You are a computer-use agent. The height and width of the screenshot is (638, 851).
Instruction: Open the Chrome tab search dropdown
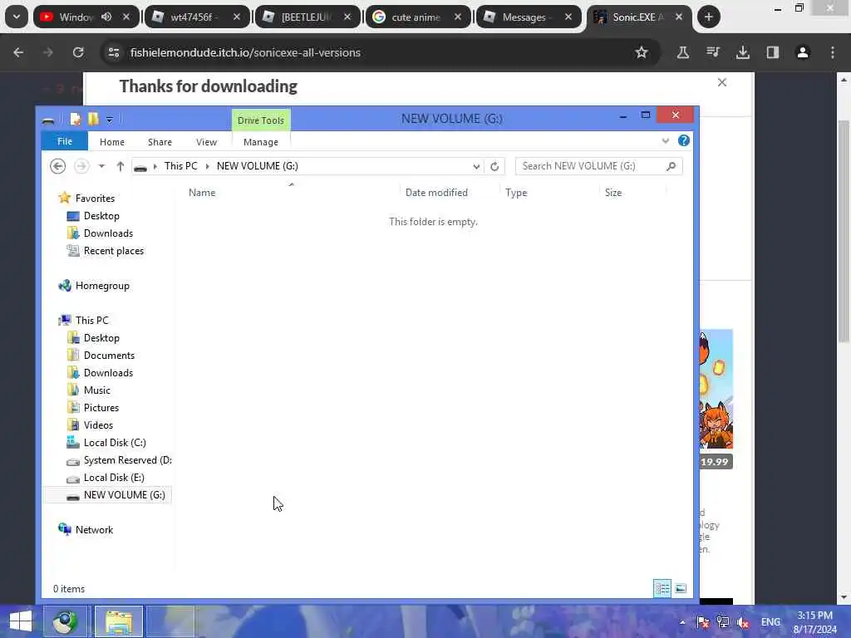(x=17, y=17)
